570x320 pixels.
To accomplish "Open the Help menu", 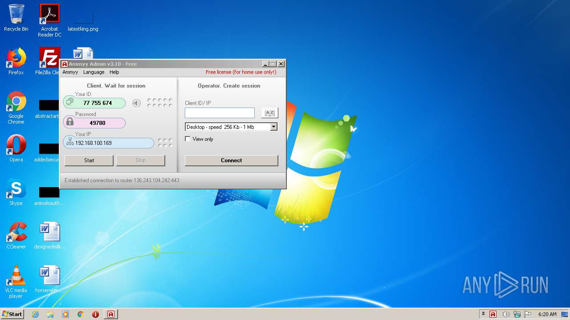I will tap(114, 72).
